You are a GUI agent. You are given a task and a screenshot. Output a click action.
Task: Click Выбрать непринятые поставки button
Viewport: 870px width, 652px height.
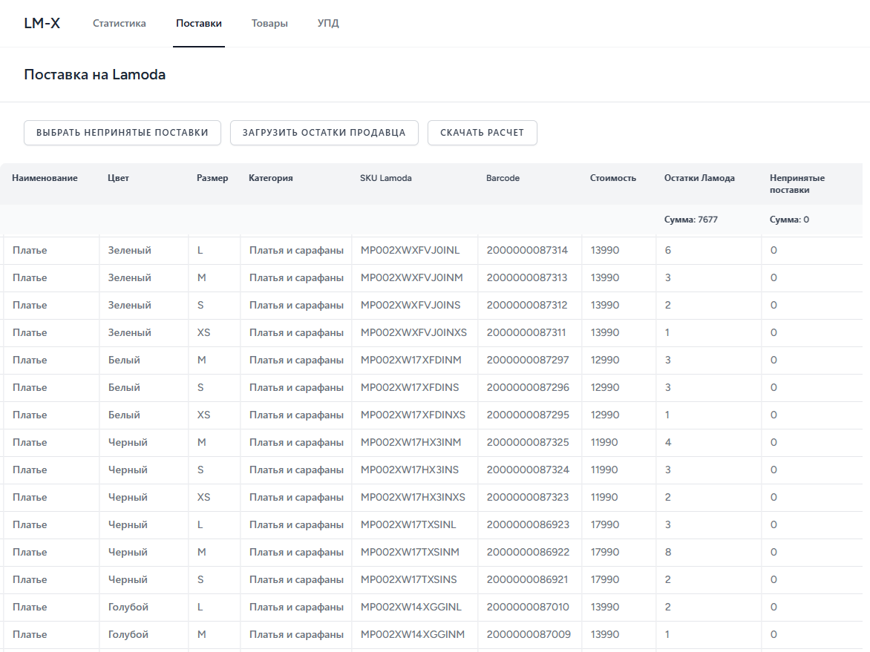coord(122,133)
